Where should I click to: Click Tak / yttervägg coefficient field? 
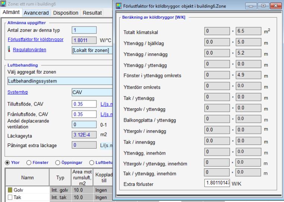click(217, 97)
